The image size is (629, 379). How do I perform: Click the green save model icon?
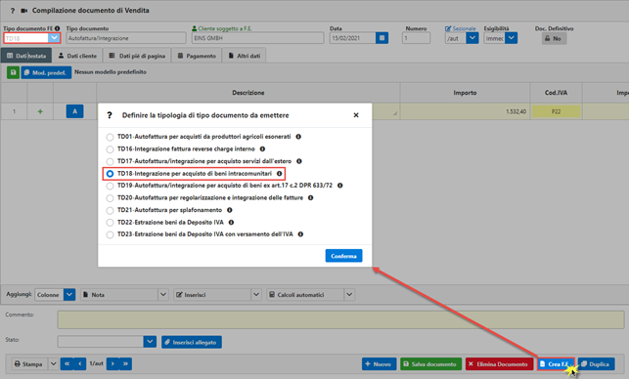tap(14, 72)
